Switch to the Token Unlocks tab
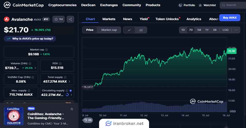Viewport: 246px width, 128px height. [x=167, y=19]
